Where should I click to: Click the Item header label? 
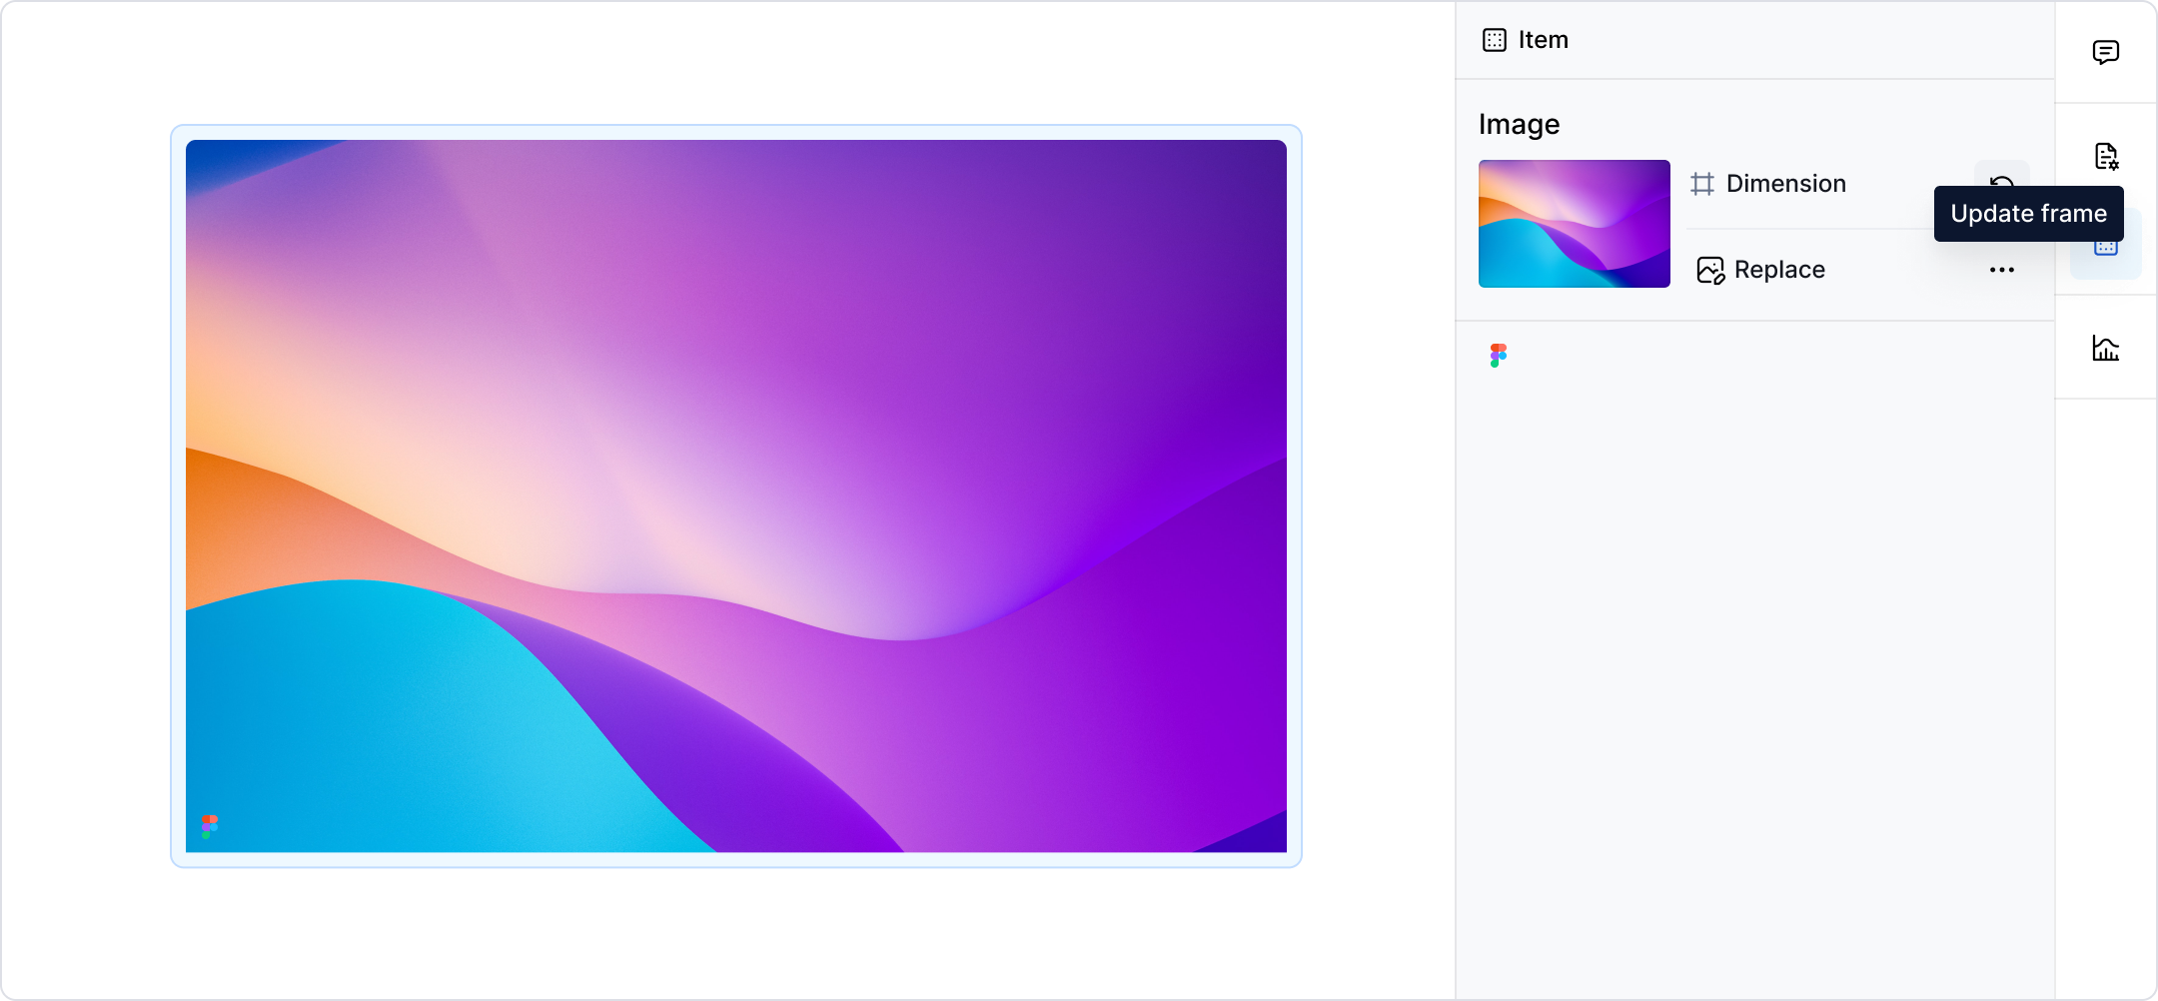coord(1542,40)
